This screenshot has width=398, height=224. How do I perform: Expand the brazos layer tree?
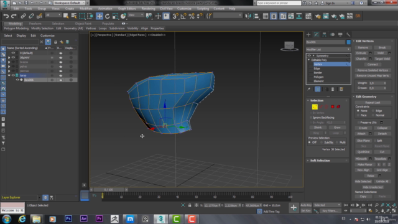pyautogui.click(x=9, y=62)
